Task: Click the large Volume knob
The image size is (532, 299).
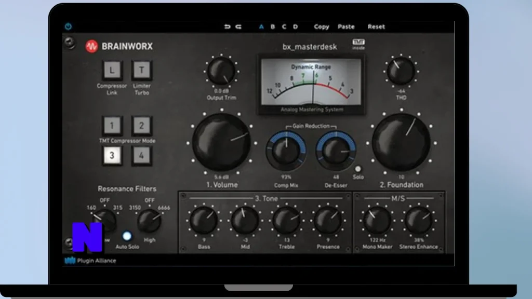Action: tap(221, 142)
